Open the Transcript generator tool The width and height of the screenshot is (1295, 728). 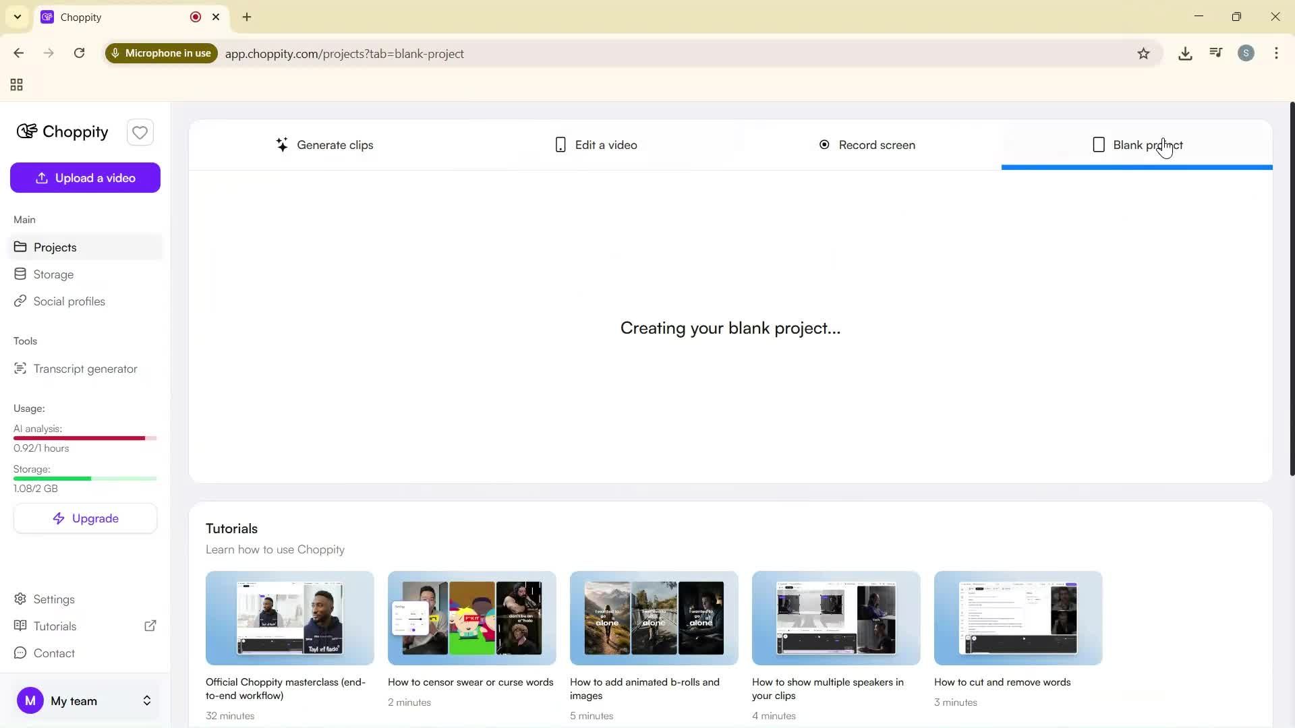pos(84,368)
